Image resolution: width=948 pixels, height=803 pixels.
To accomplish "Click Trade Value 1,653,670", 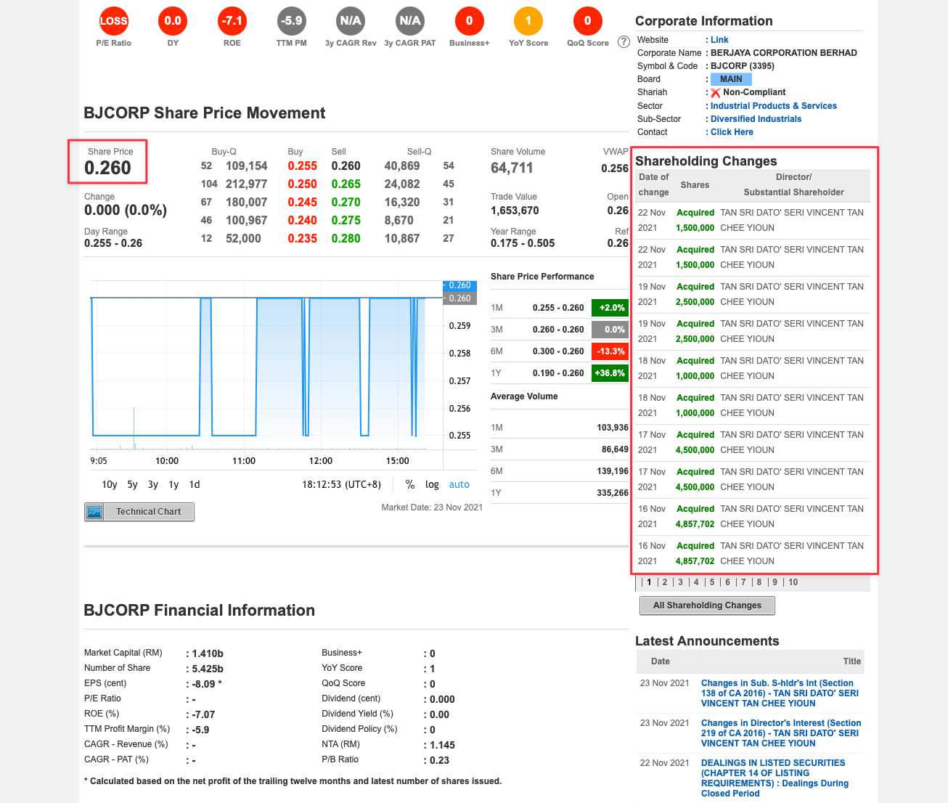I will point(515,211).
